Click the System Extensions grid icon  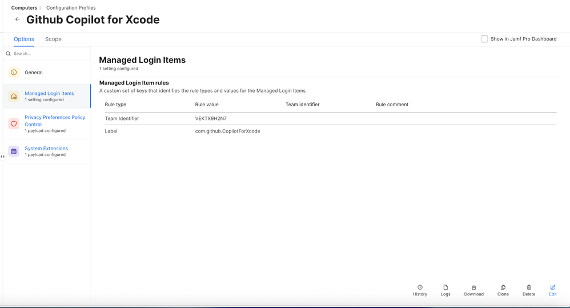[x=14, y=151]
